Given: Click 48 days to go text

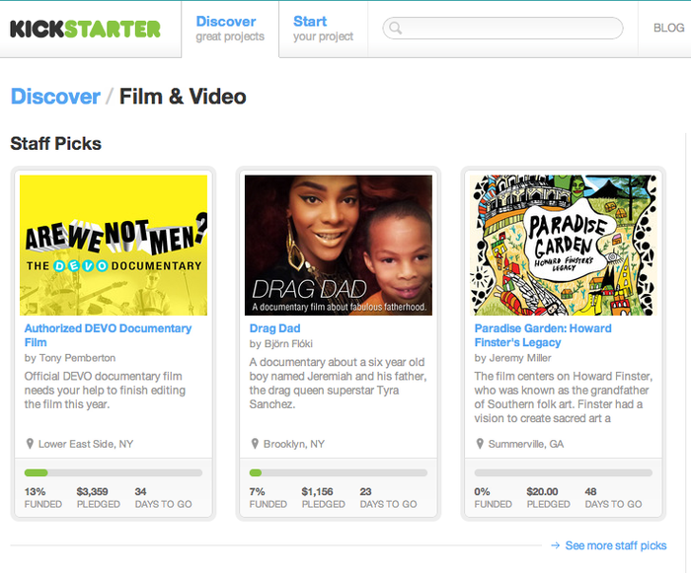Looking at the screenshot, I should tap(613, 498).
